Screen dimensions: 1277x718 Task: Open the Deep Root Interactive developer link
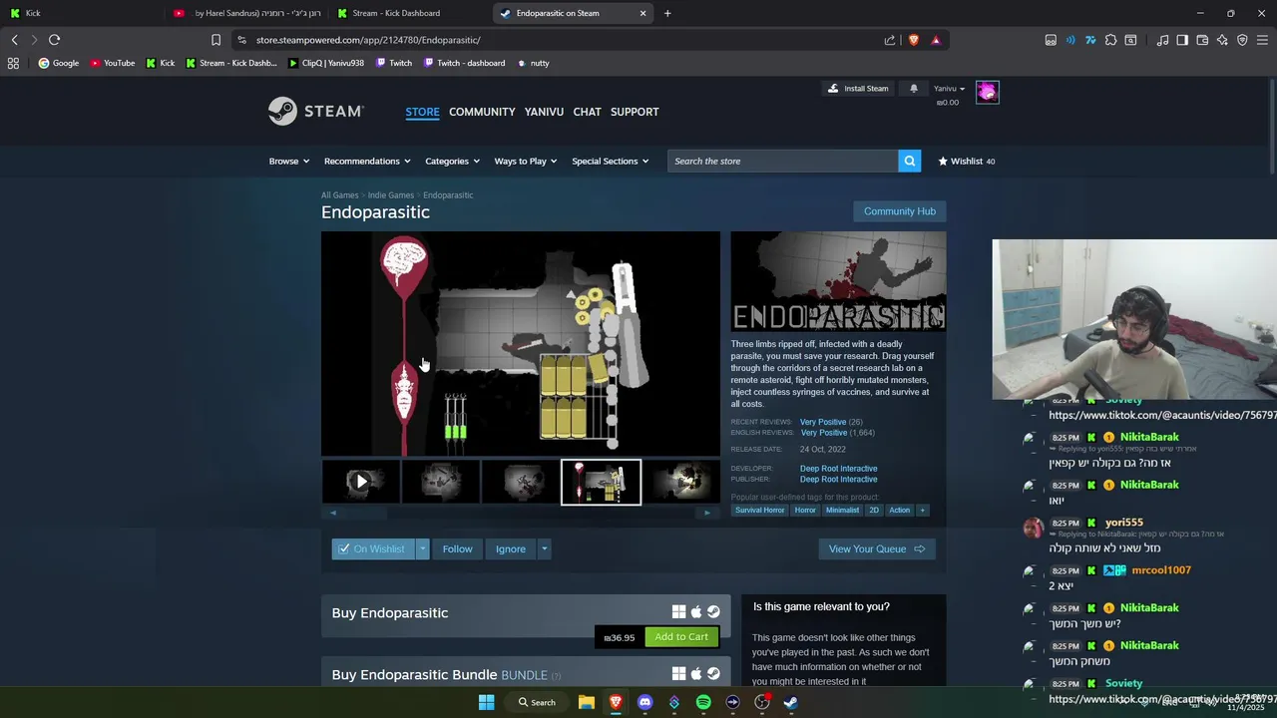point(838,469)
